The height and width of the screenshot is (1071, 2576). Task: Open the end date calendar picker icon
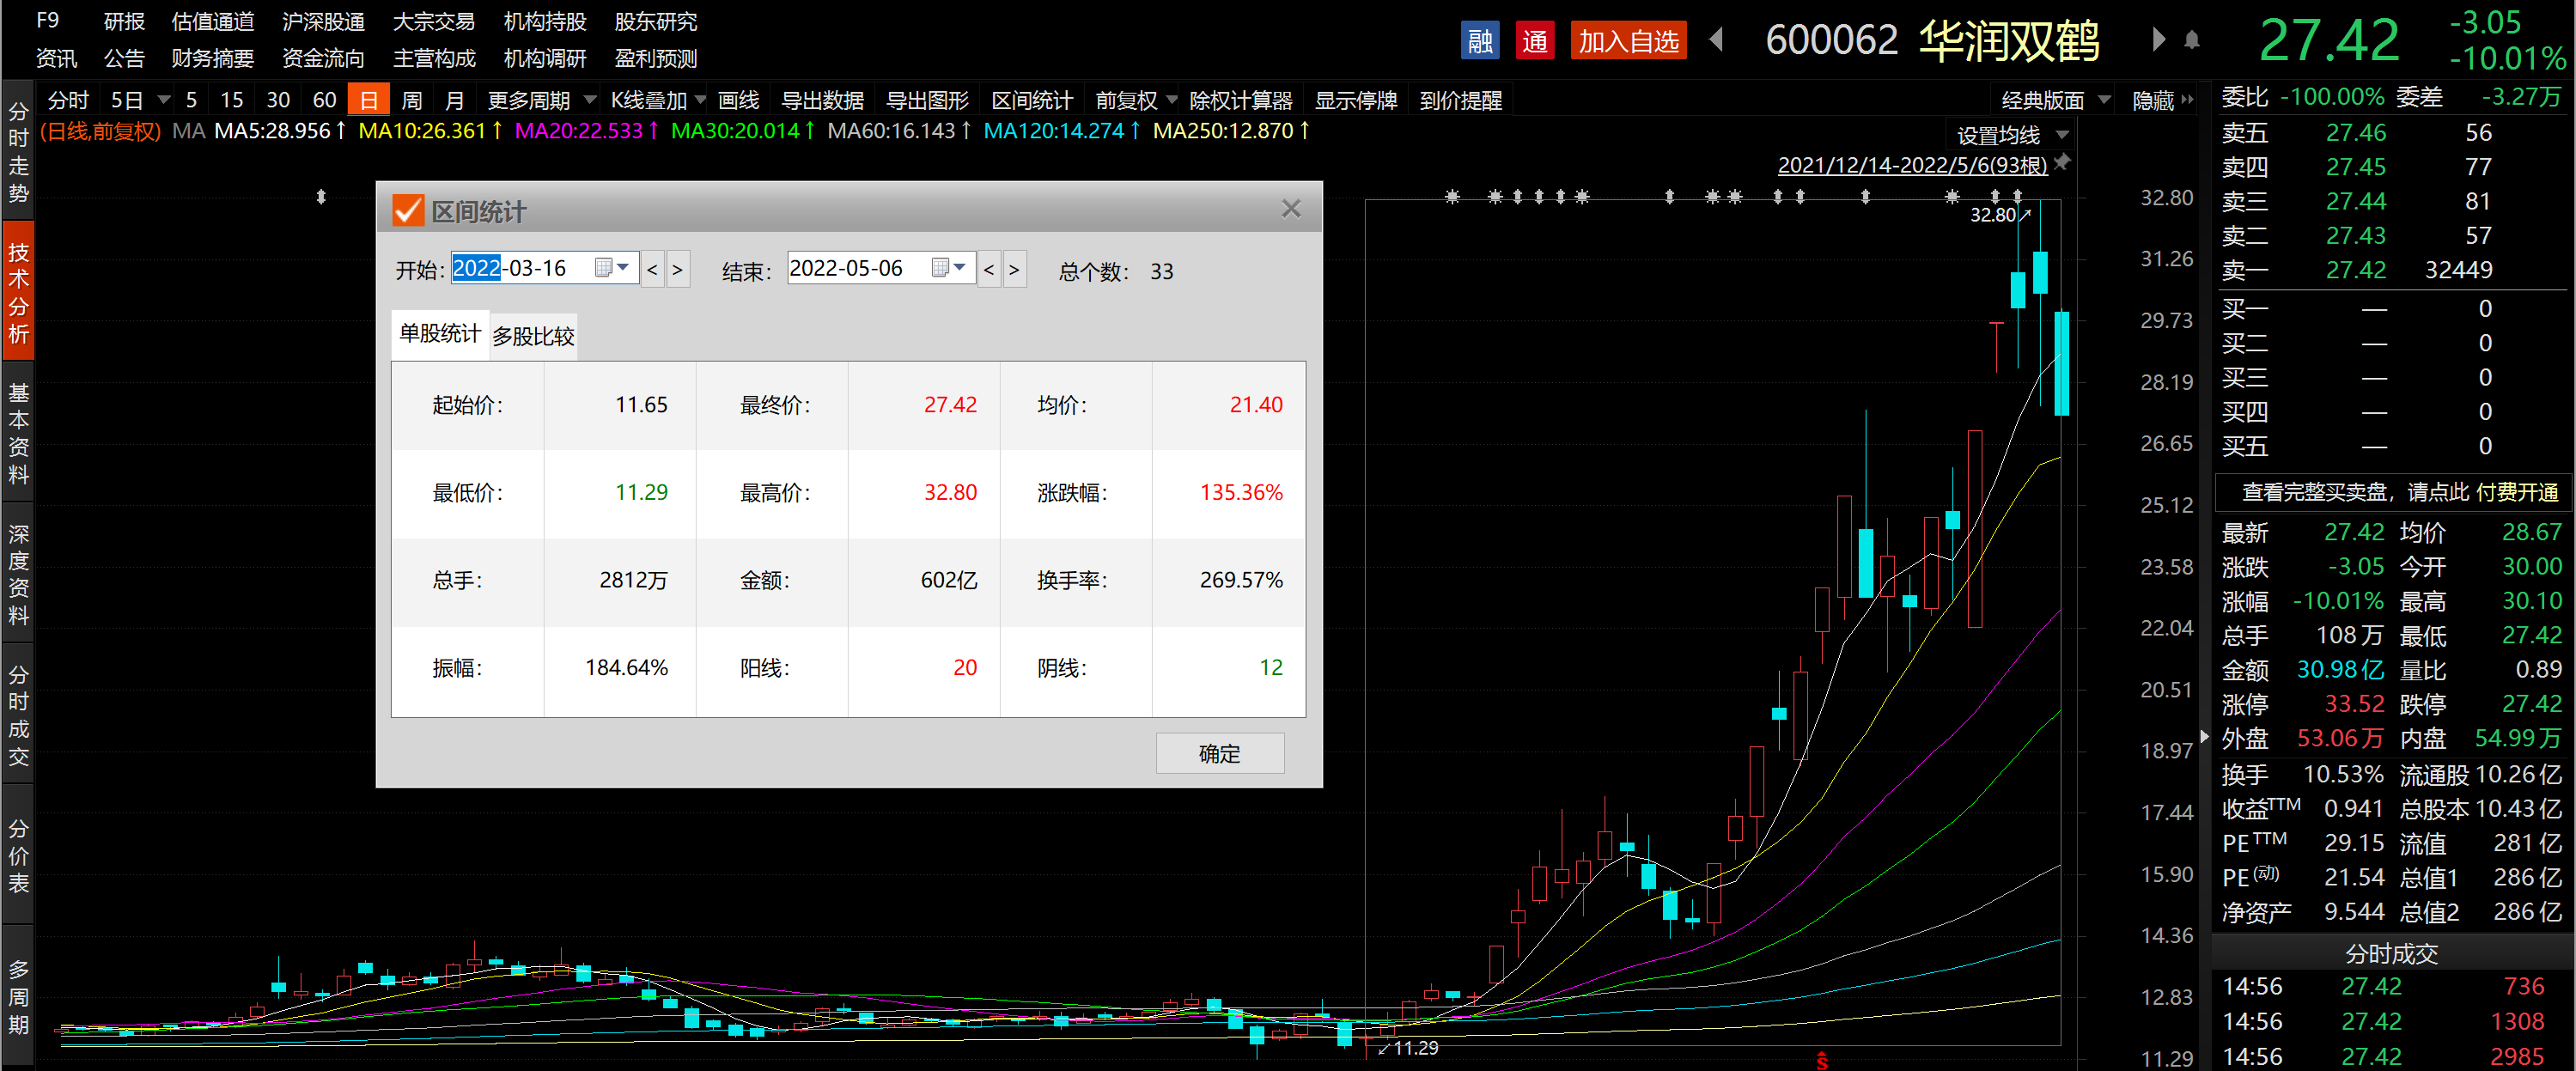[x=940, y=268]
